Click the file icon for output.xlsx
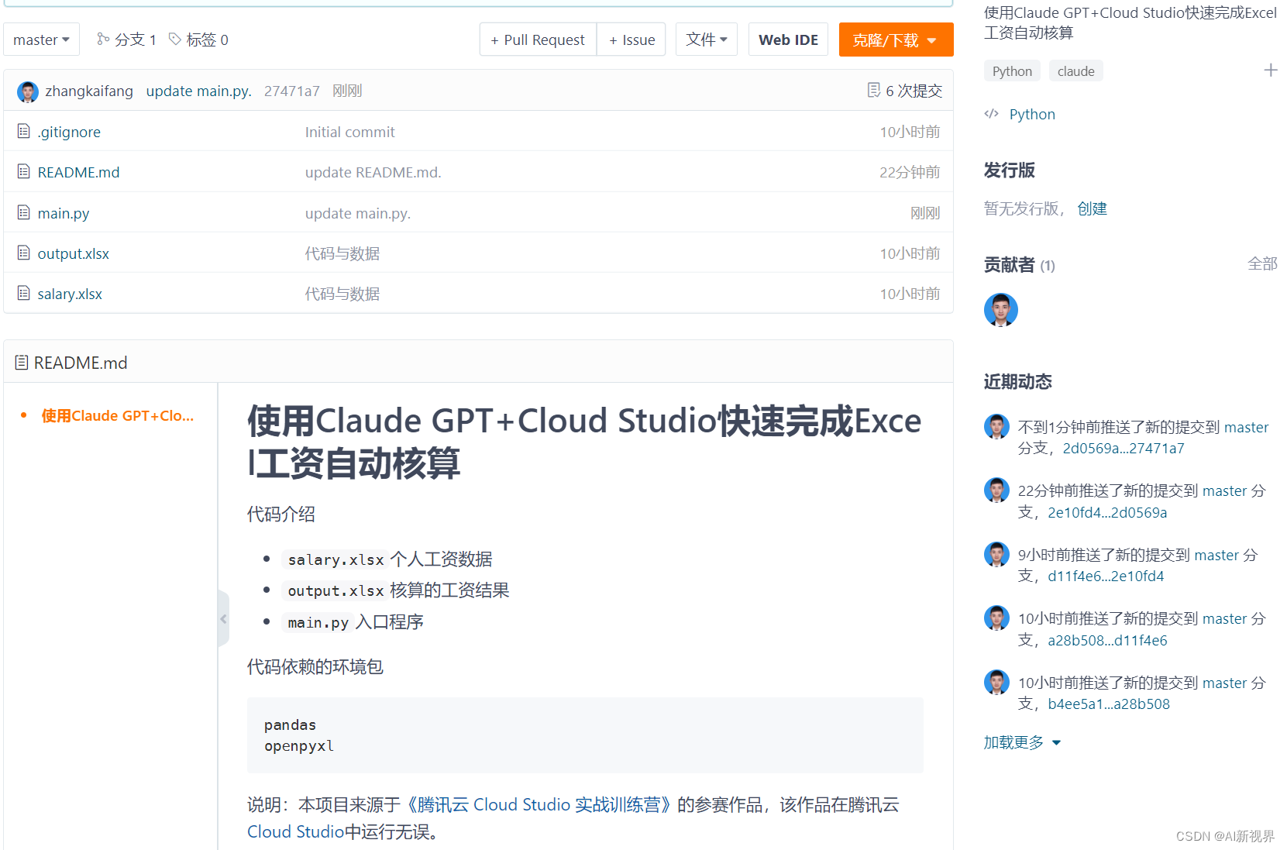This screenshot has width=1287, height=850. [x=24, y=253]
